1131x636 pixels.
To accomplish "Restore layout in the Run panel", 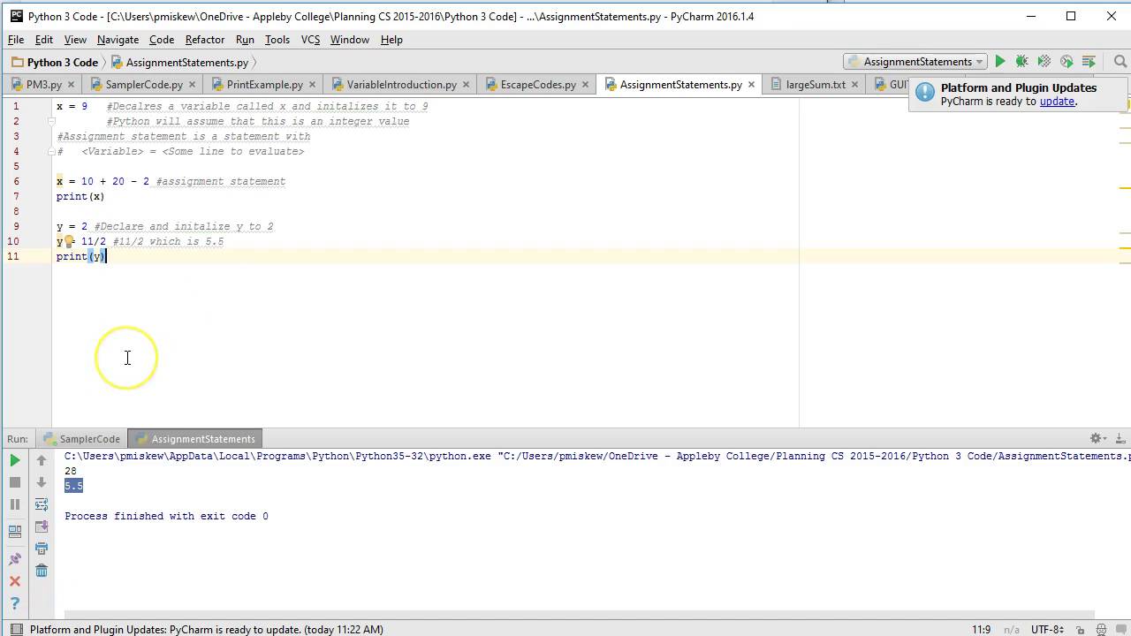I will (x=15, y=532).
